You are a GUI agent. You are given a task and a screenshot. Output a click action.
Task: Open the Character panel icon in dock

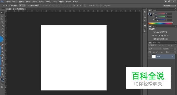(145, 17)
